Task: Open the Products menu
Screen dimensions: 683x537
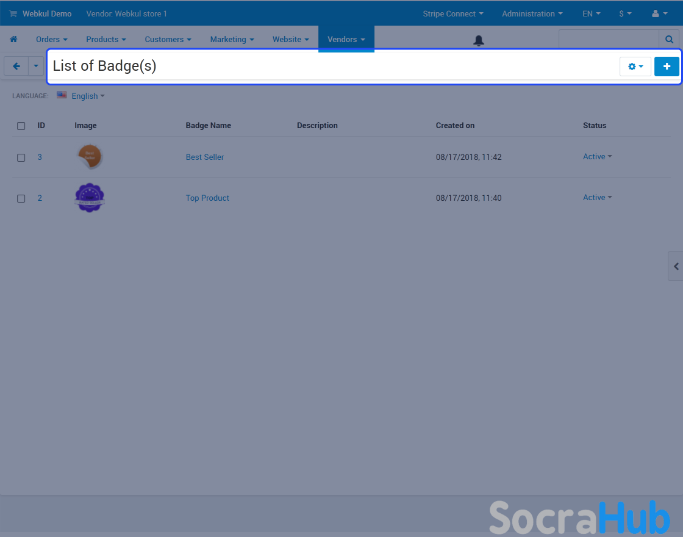Action: (106, 39)
